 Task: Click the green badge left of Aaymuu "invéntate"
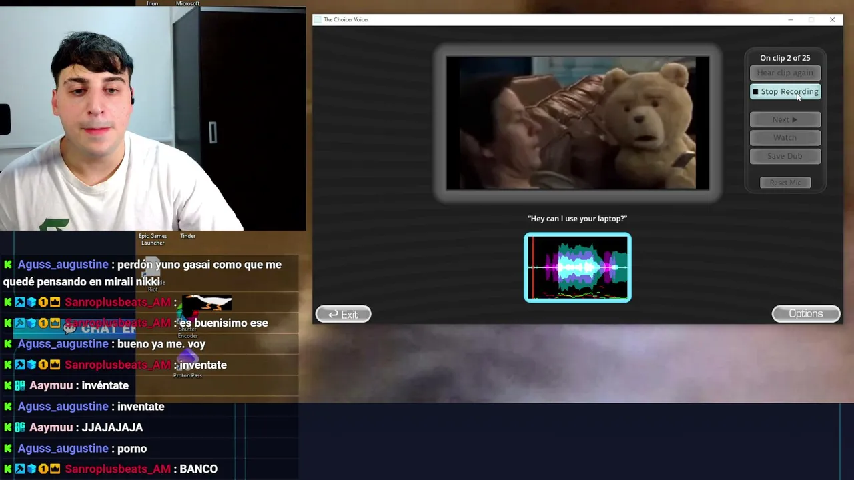(20, 385)
